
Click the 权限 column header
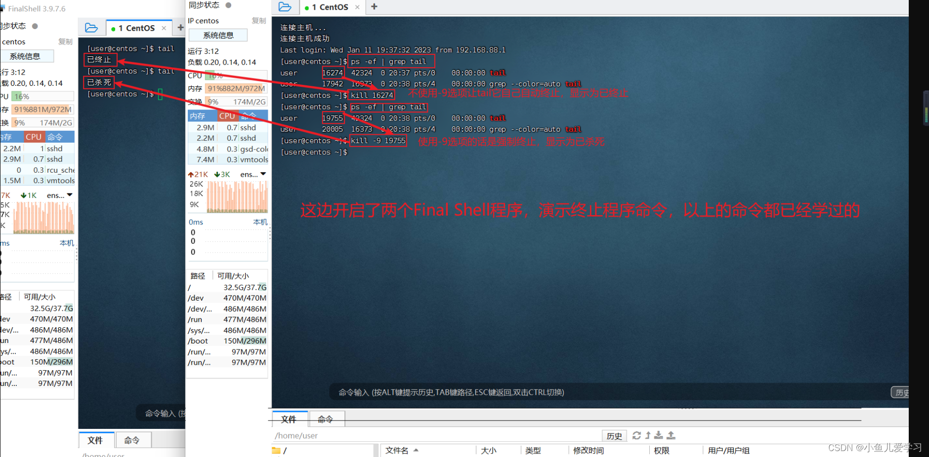pyautogui.click(x=661, y=450)
